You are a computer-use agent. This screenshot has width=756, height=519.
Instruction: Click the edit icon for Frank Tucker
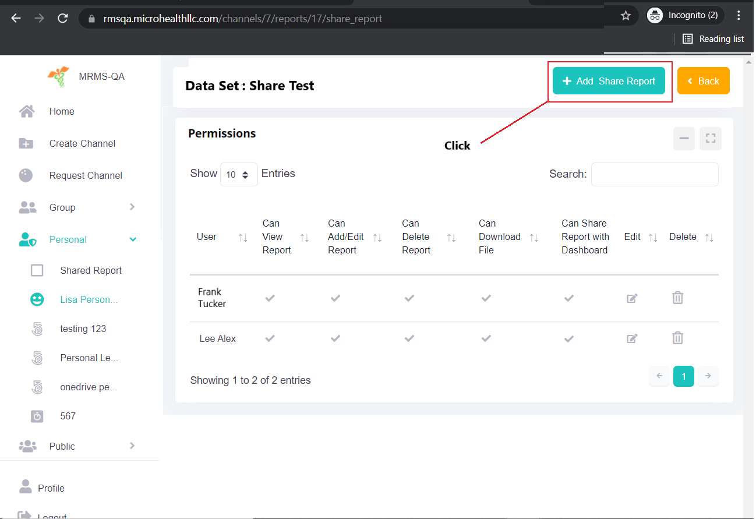(632, 298)
